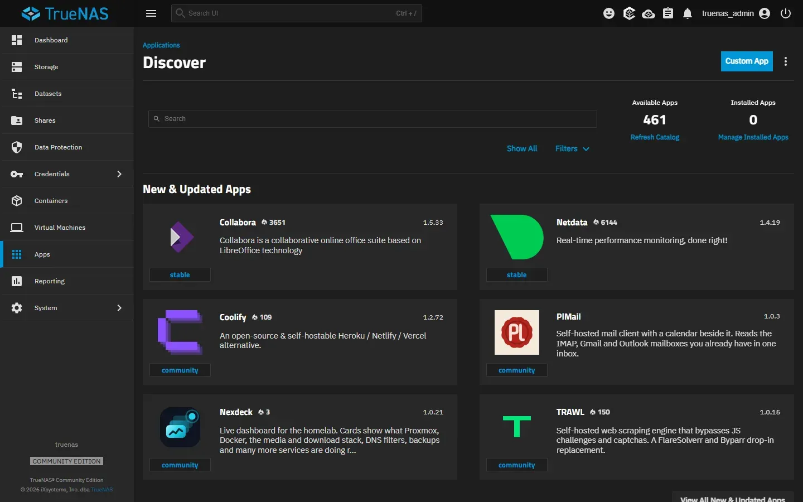Click the Refresh Catalog link
This screenshot has height=502, width=803.
click(x=655, y=137)
